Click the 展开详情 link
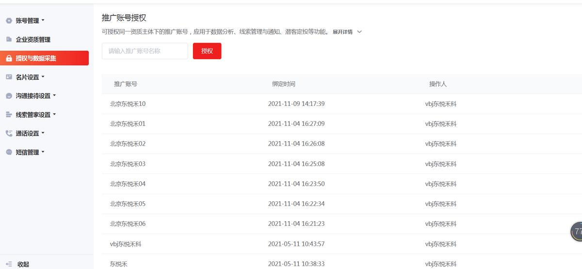582x269 pixels. [x=342, y=32]
